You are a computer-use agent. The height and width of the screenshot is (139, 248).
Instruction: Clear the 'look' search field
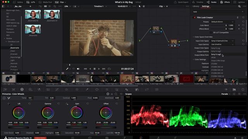click(243, 12)
